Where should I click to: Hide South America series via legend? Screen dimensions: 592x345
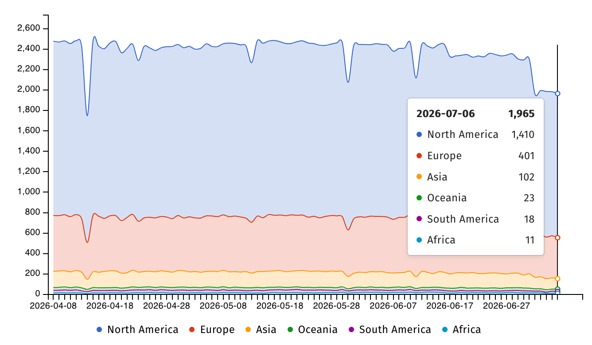(x=389, y=329)
